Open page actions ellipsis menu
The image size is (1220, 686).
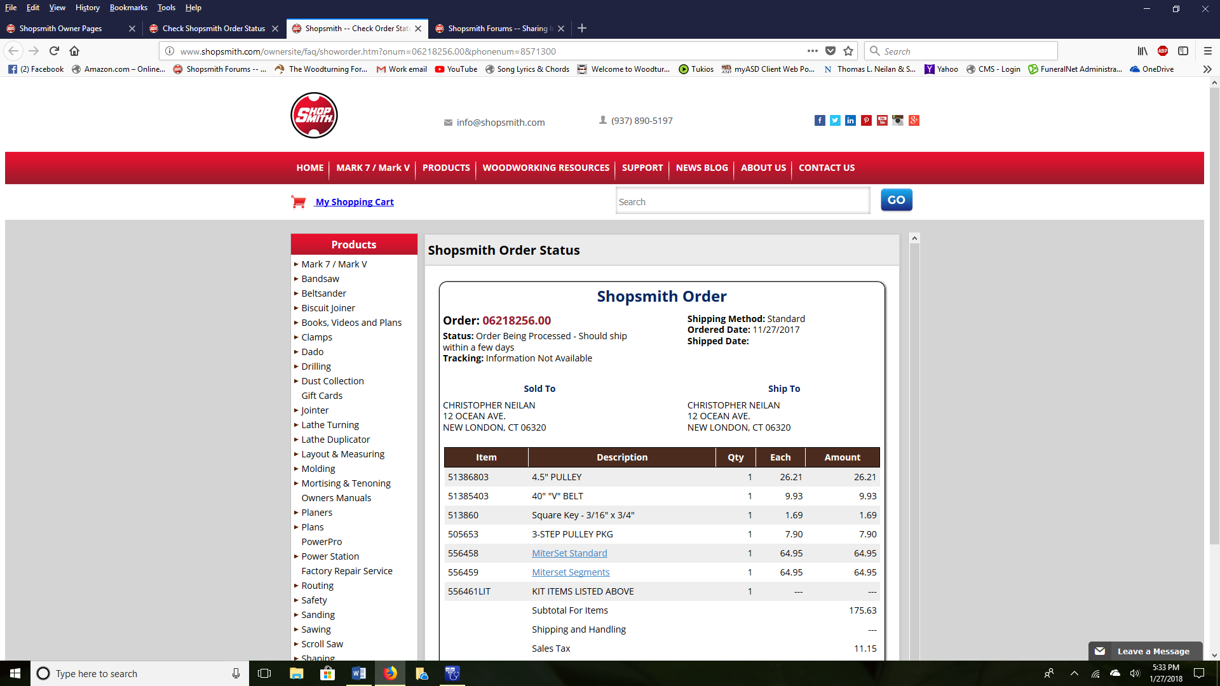point(812,51)
